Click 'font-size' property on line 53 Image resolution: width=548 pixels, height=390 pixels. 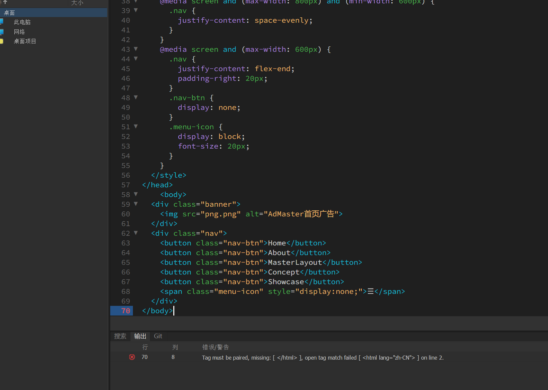[198, 146]
